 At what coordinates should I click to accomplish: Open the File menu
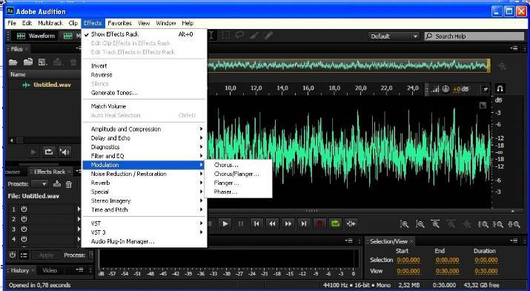pyautogui.click(x=12, y=23)
